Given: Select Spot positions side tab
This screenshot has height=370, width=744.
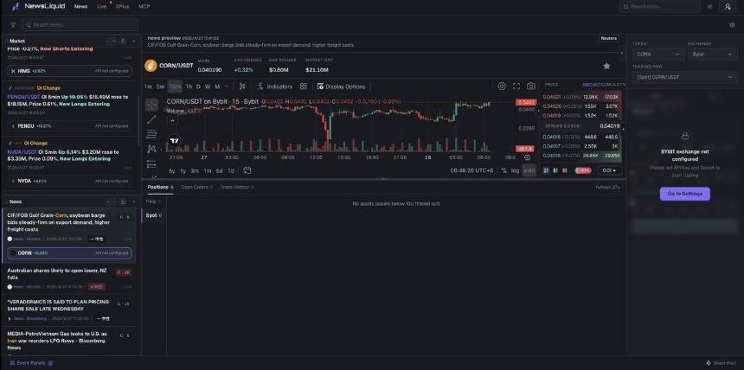Looking at the screenshot, I should pos(154,215).
